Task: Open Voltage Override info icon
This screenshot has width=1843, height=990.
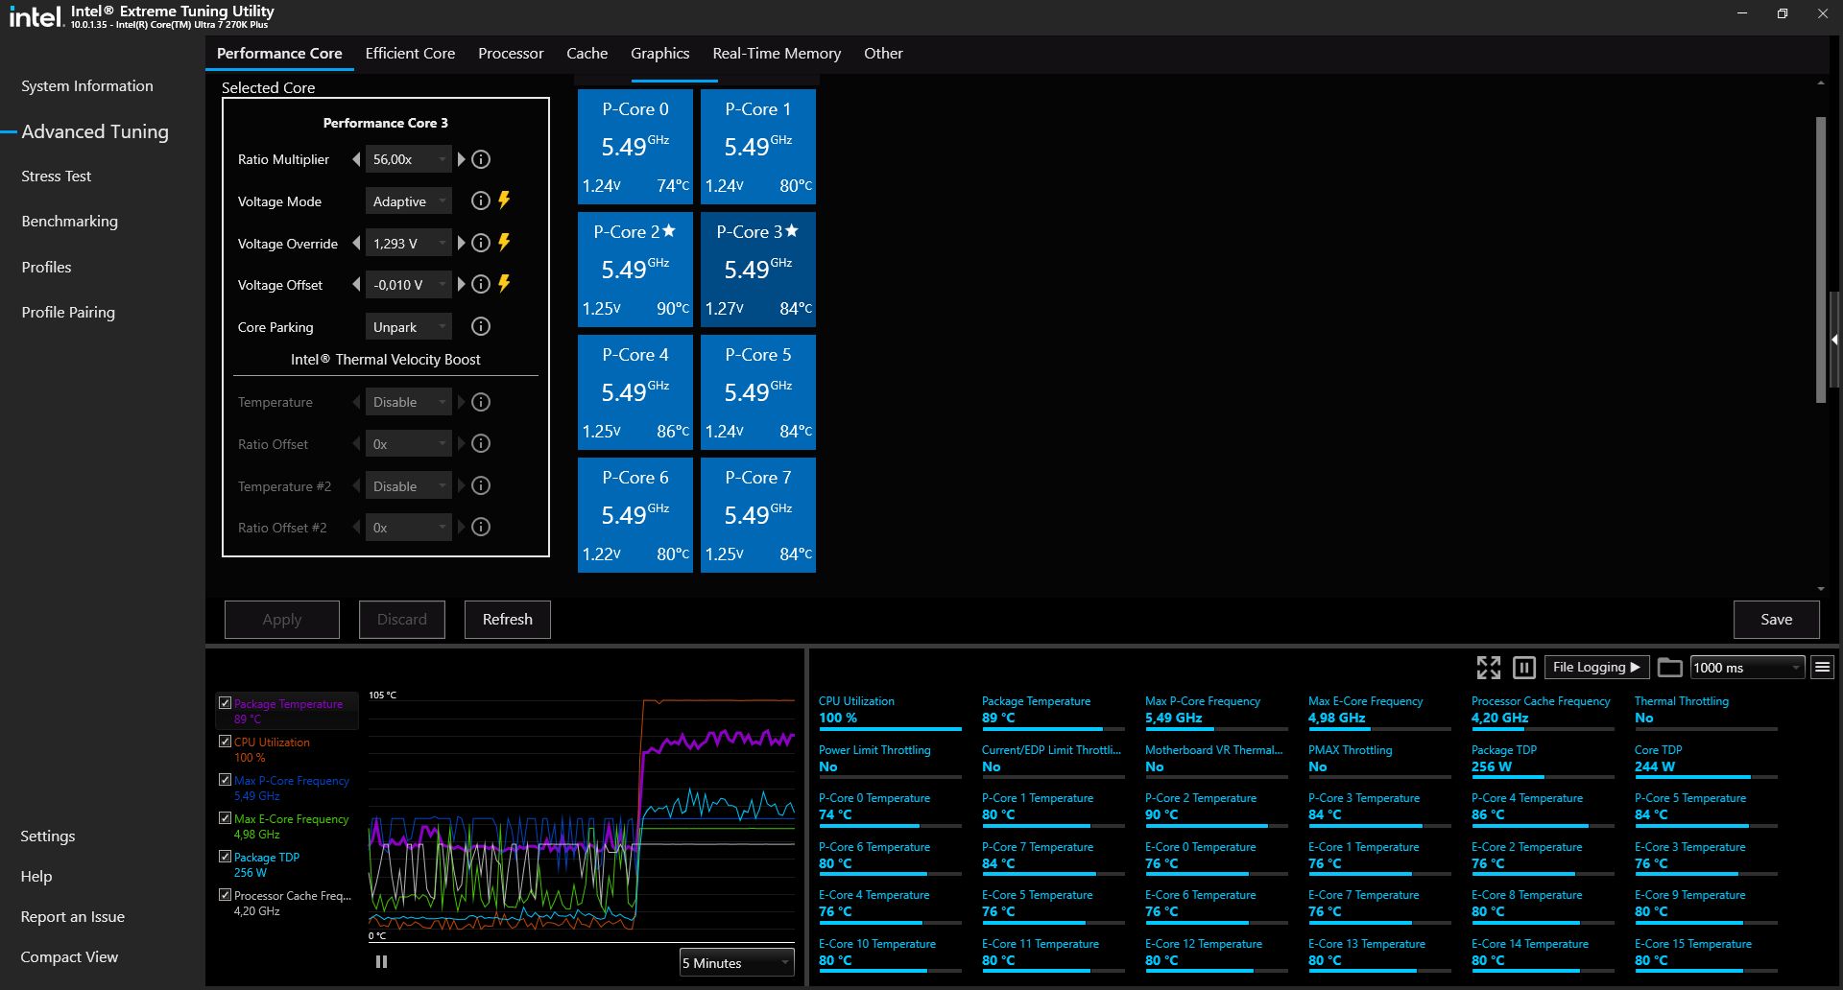Action: 481,243
